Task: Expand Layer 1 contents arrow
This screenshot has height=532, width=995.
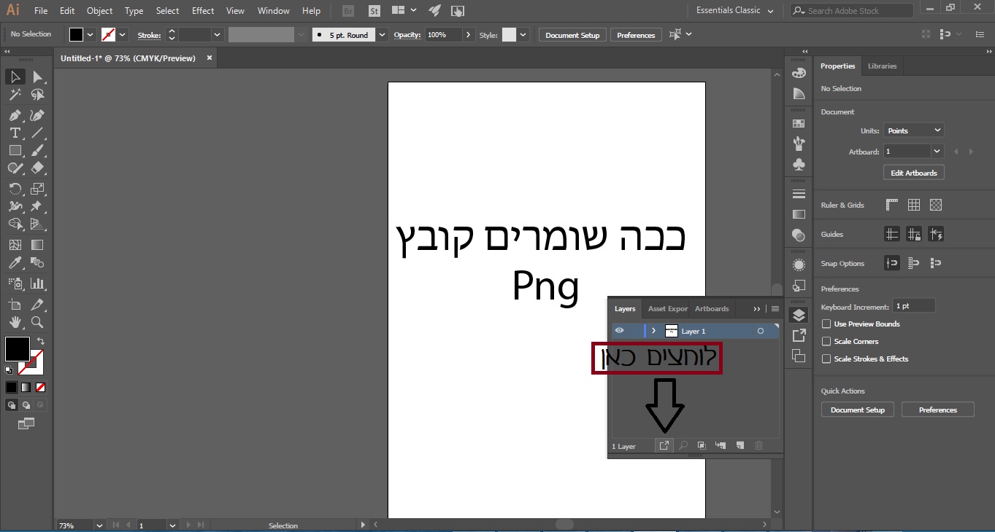Action: click(x=653, y=330)
